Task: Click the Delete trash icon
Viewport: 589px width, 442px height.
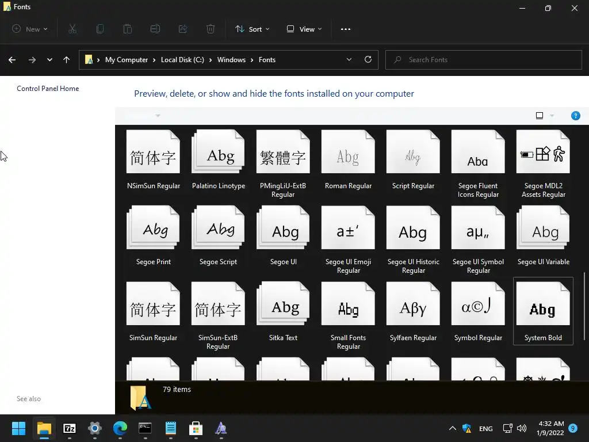Action: pyautogui.click(x=211, y=29)
